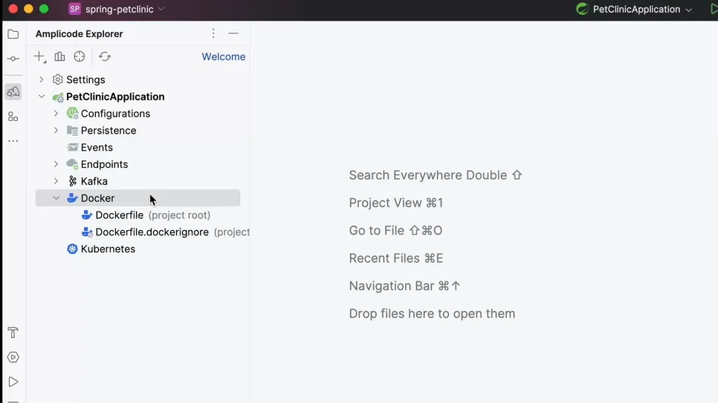Viewport: 718px width, 403px height.
Task: Click the Amplicode Explorer panel title
Action: [80, 34]
